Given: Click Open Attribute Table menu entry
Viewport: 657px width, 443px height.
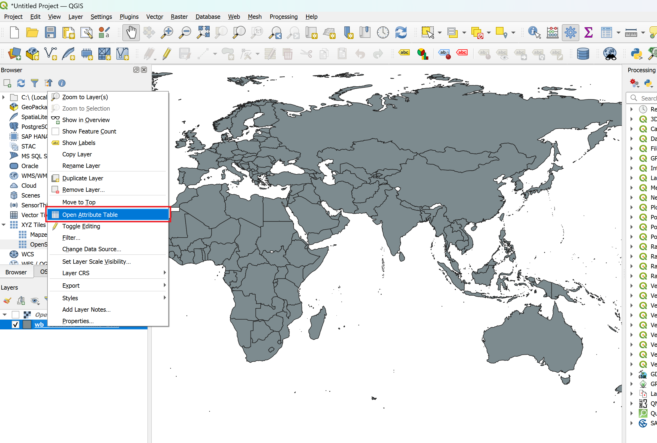Looking at the screenshot, I should pos(90,215).
